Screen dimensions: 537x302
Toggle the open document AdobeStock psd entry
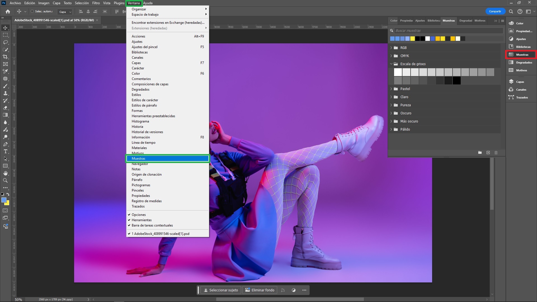point(168,234)
